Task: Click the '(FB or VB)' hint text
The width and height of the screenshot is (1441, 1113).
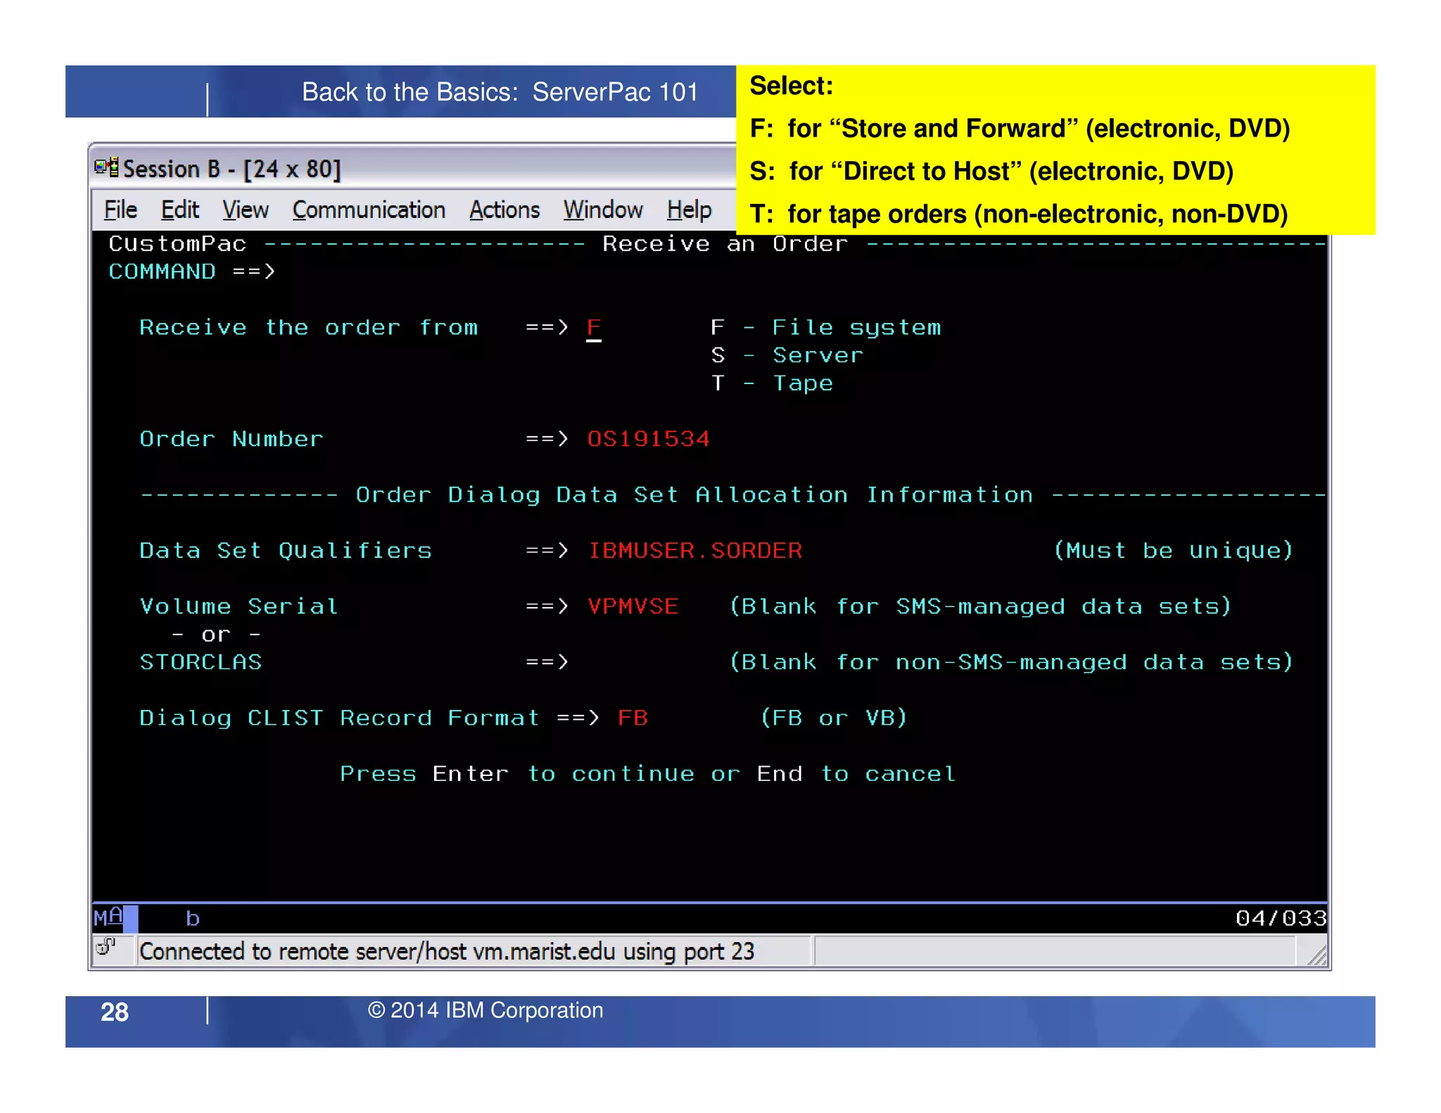Action: tap(834, 718)
